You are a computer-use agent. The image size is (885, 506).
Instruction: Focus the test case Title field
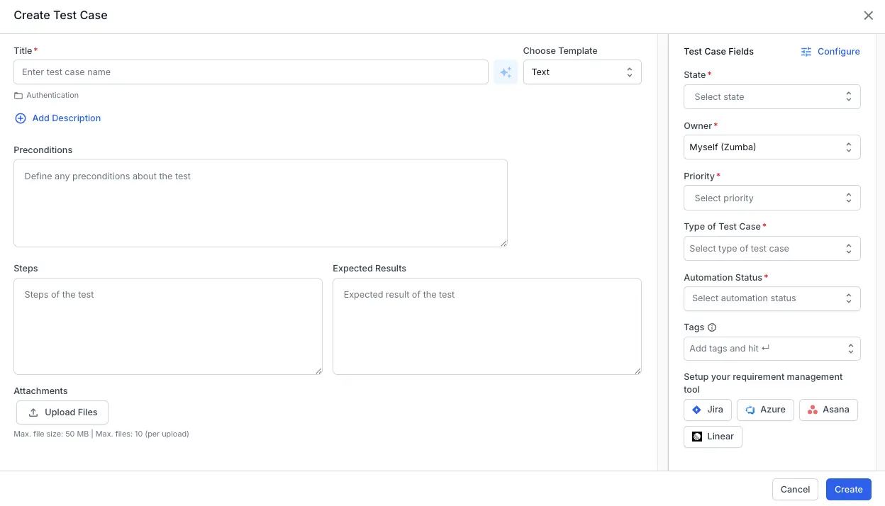tap(250, 72)
